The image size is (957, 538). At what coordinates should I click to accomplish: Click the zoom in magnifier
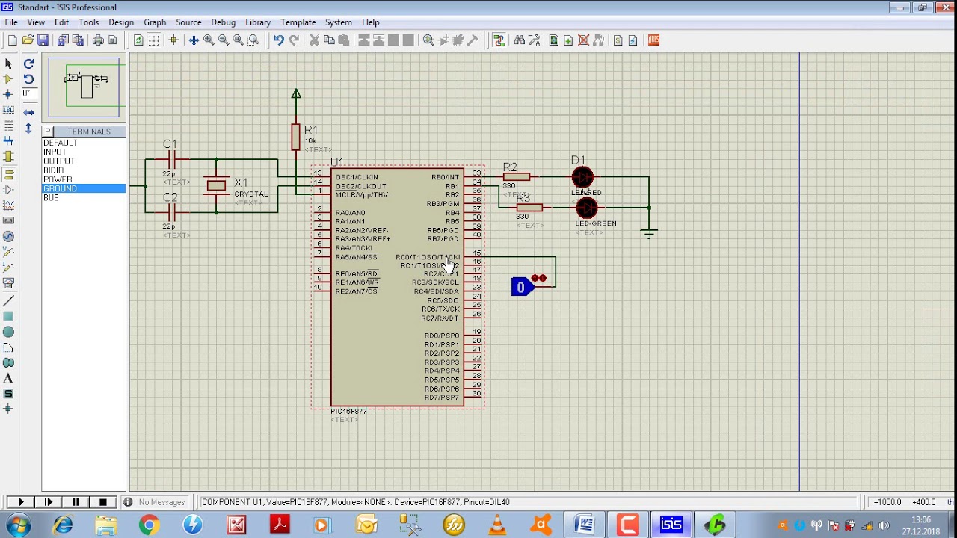pos(209,40)
